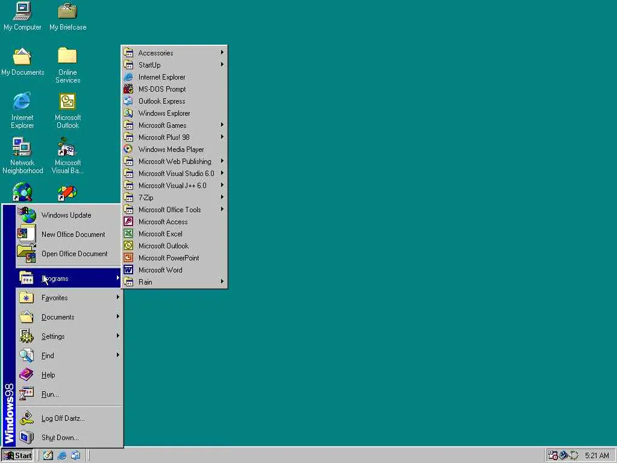Expand Microsoft Visual Studio 6.0 group
Image resolution: width=617 pixels, height=463 pixels.
[174, 173]
